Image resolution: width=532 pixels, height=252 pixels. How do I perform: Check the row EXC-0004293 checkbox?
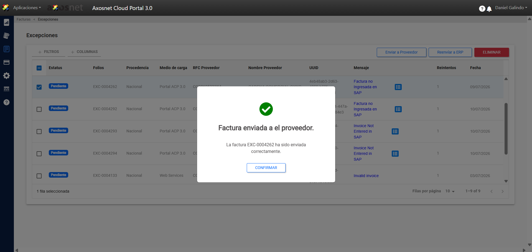(x=39, y=132)
